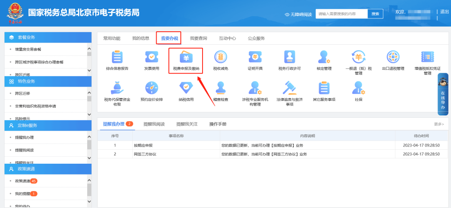
Task: Click the 特色业务 header icon
Action: pyautogui.click(x=12, y=81)
